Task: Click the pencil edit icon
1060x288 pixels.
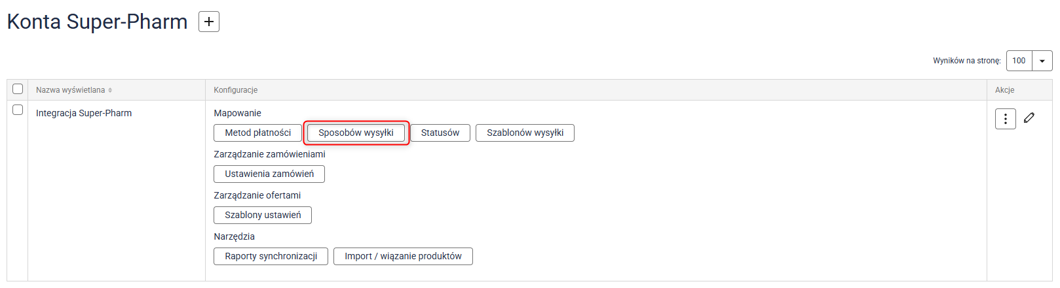Action: coord(1029,118)
